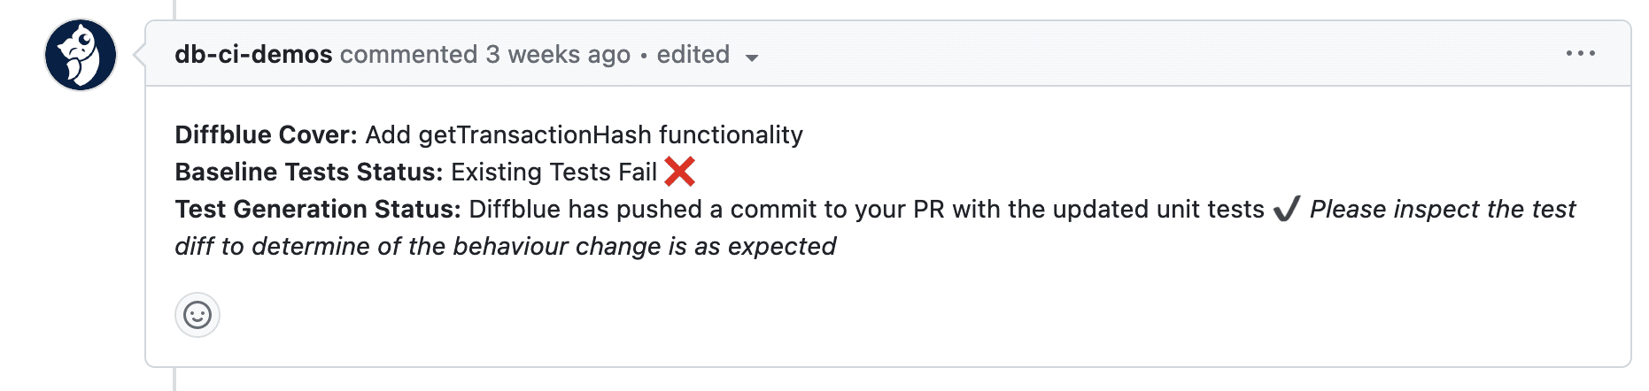Click the heavy check mark emoji
This screenshot has height=391, width=1649.
[1286, 209]
